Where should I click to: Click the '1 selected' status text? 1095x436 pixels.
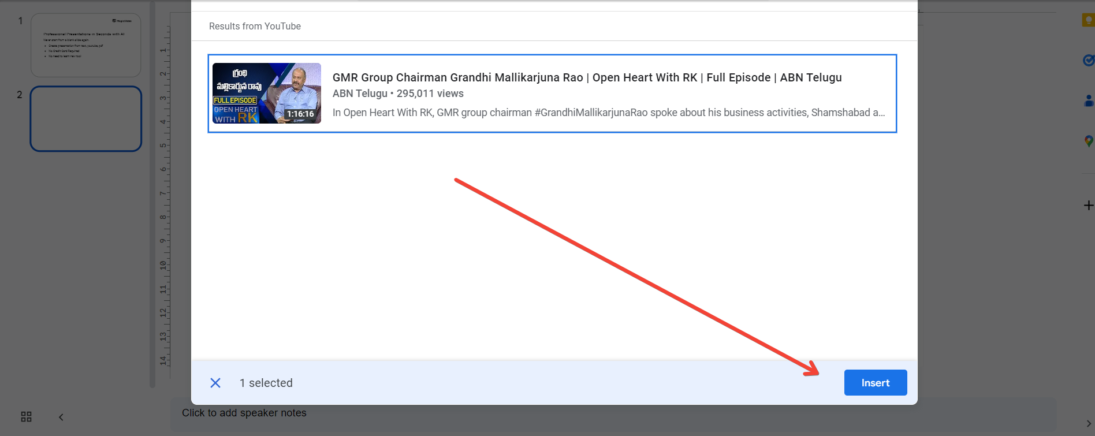(x=266, y=383)
